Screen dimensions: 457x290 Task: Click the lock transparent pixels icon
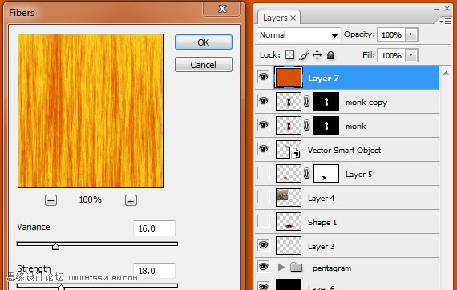289,55
